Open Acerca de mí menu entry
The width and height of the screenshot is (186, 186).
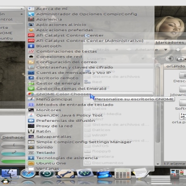coord(90,9)
